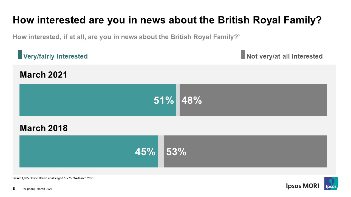Click the Not very/at all interested label
This screenshot has width=351, height=197.
pos(285,56)
